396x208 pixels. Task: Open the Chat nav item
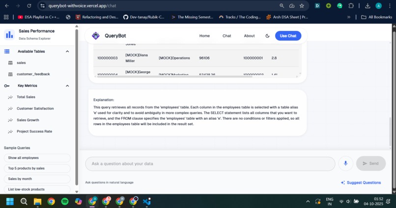(227, 36)
